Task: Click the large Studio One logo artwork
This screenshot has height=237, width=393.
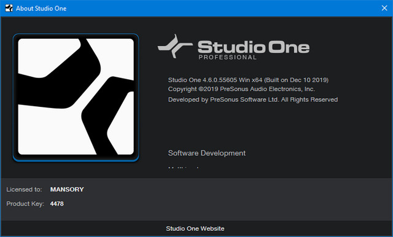Action: 76,97
